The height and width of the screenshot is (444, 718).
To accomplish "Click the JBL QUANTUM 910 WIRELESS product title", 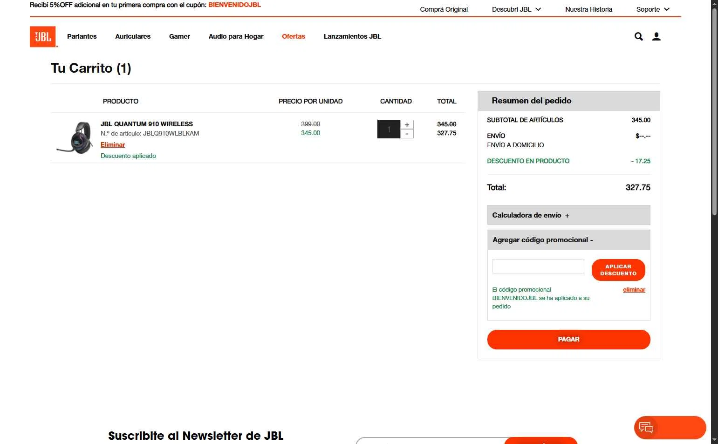I will (x=147, y=124).
